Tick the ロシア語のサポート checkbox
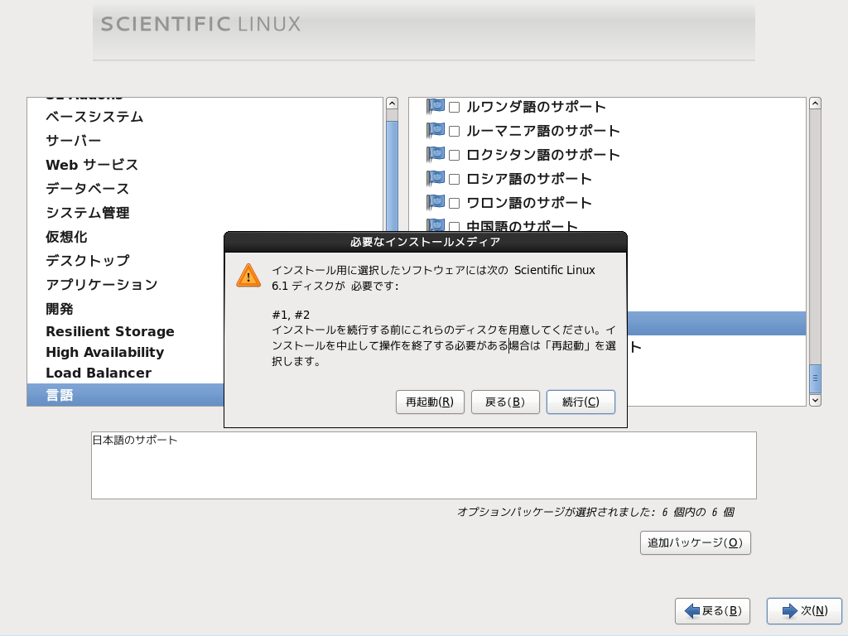Image resolution: width=848 pixels, height=636 pixels. [x=455, y=179]
